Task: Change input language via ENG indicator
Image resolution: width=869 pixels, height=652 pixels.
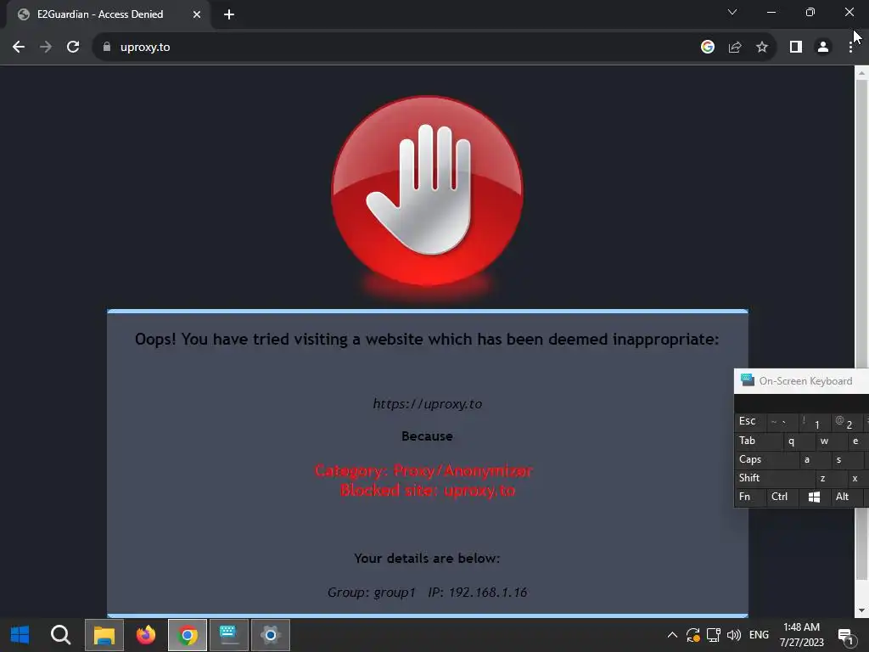Action: (759, 635)
